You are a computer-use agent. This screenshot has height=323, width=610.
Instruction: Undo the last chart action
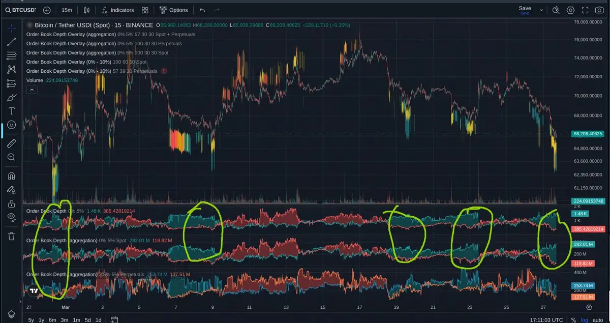pyautogui.click(x=202, y=10)
